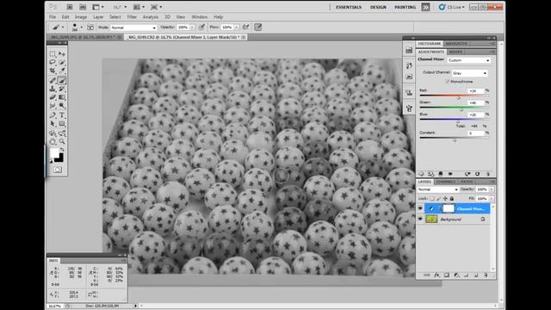Select the Quick Selection tool
This screenshot has width=551, height=310.
62,62
